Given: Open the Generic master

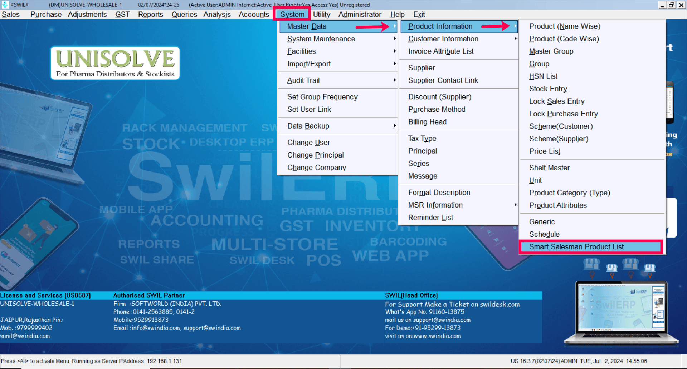Looking at the screenshot, I should (592, 222).
